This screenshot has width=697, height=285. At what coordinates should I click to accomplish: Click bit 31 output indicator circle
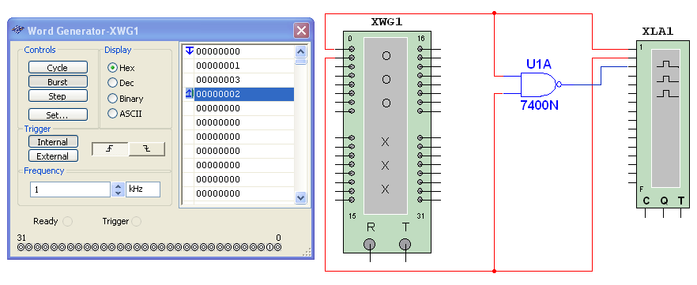pos(21,247)
